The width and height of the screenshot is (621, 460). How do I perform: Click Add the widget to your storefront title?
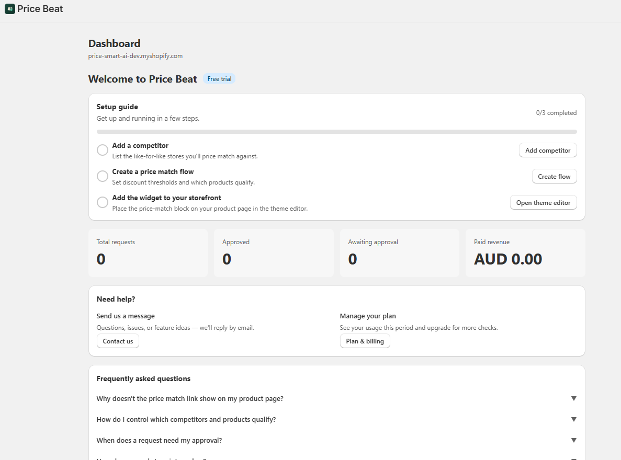pos(167,198)
